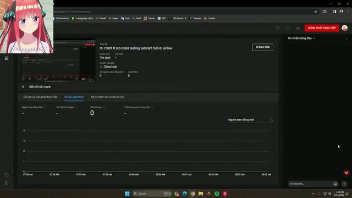This screenshot has width=352, height=198.
Task: Click the Manage sidebar icon below webcam overlay
Action: (7, 58)
